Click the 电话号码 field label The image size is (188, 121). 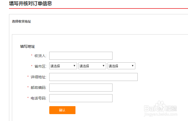[38, 98]
